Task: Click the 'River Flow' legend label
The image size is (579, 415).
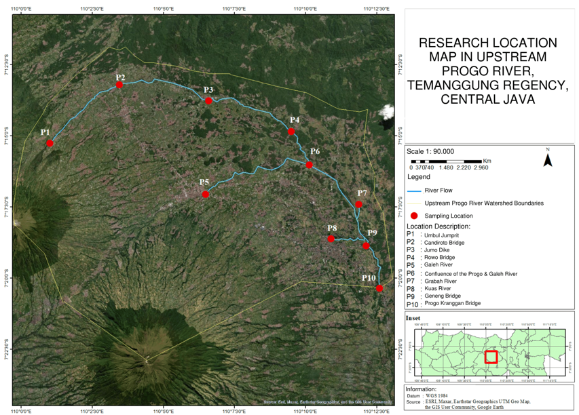Action: (x=438, y=191)
